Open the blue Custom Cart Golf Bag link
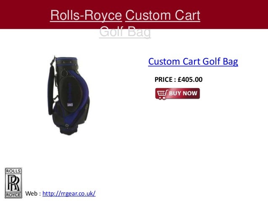The width and height of the screenshot is (268, 201). coord(193,62)
